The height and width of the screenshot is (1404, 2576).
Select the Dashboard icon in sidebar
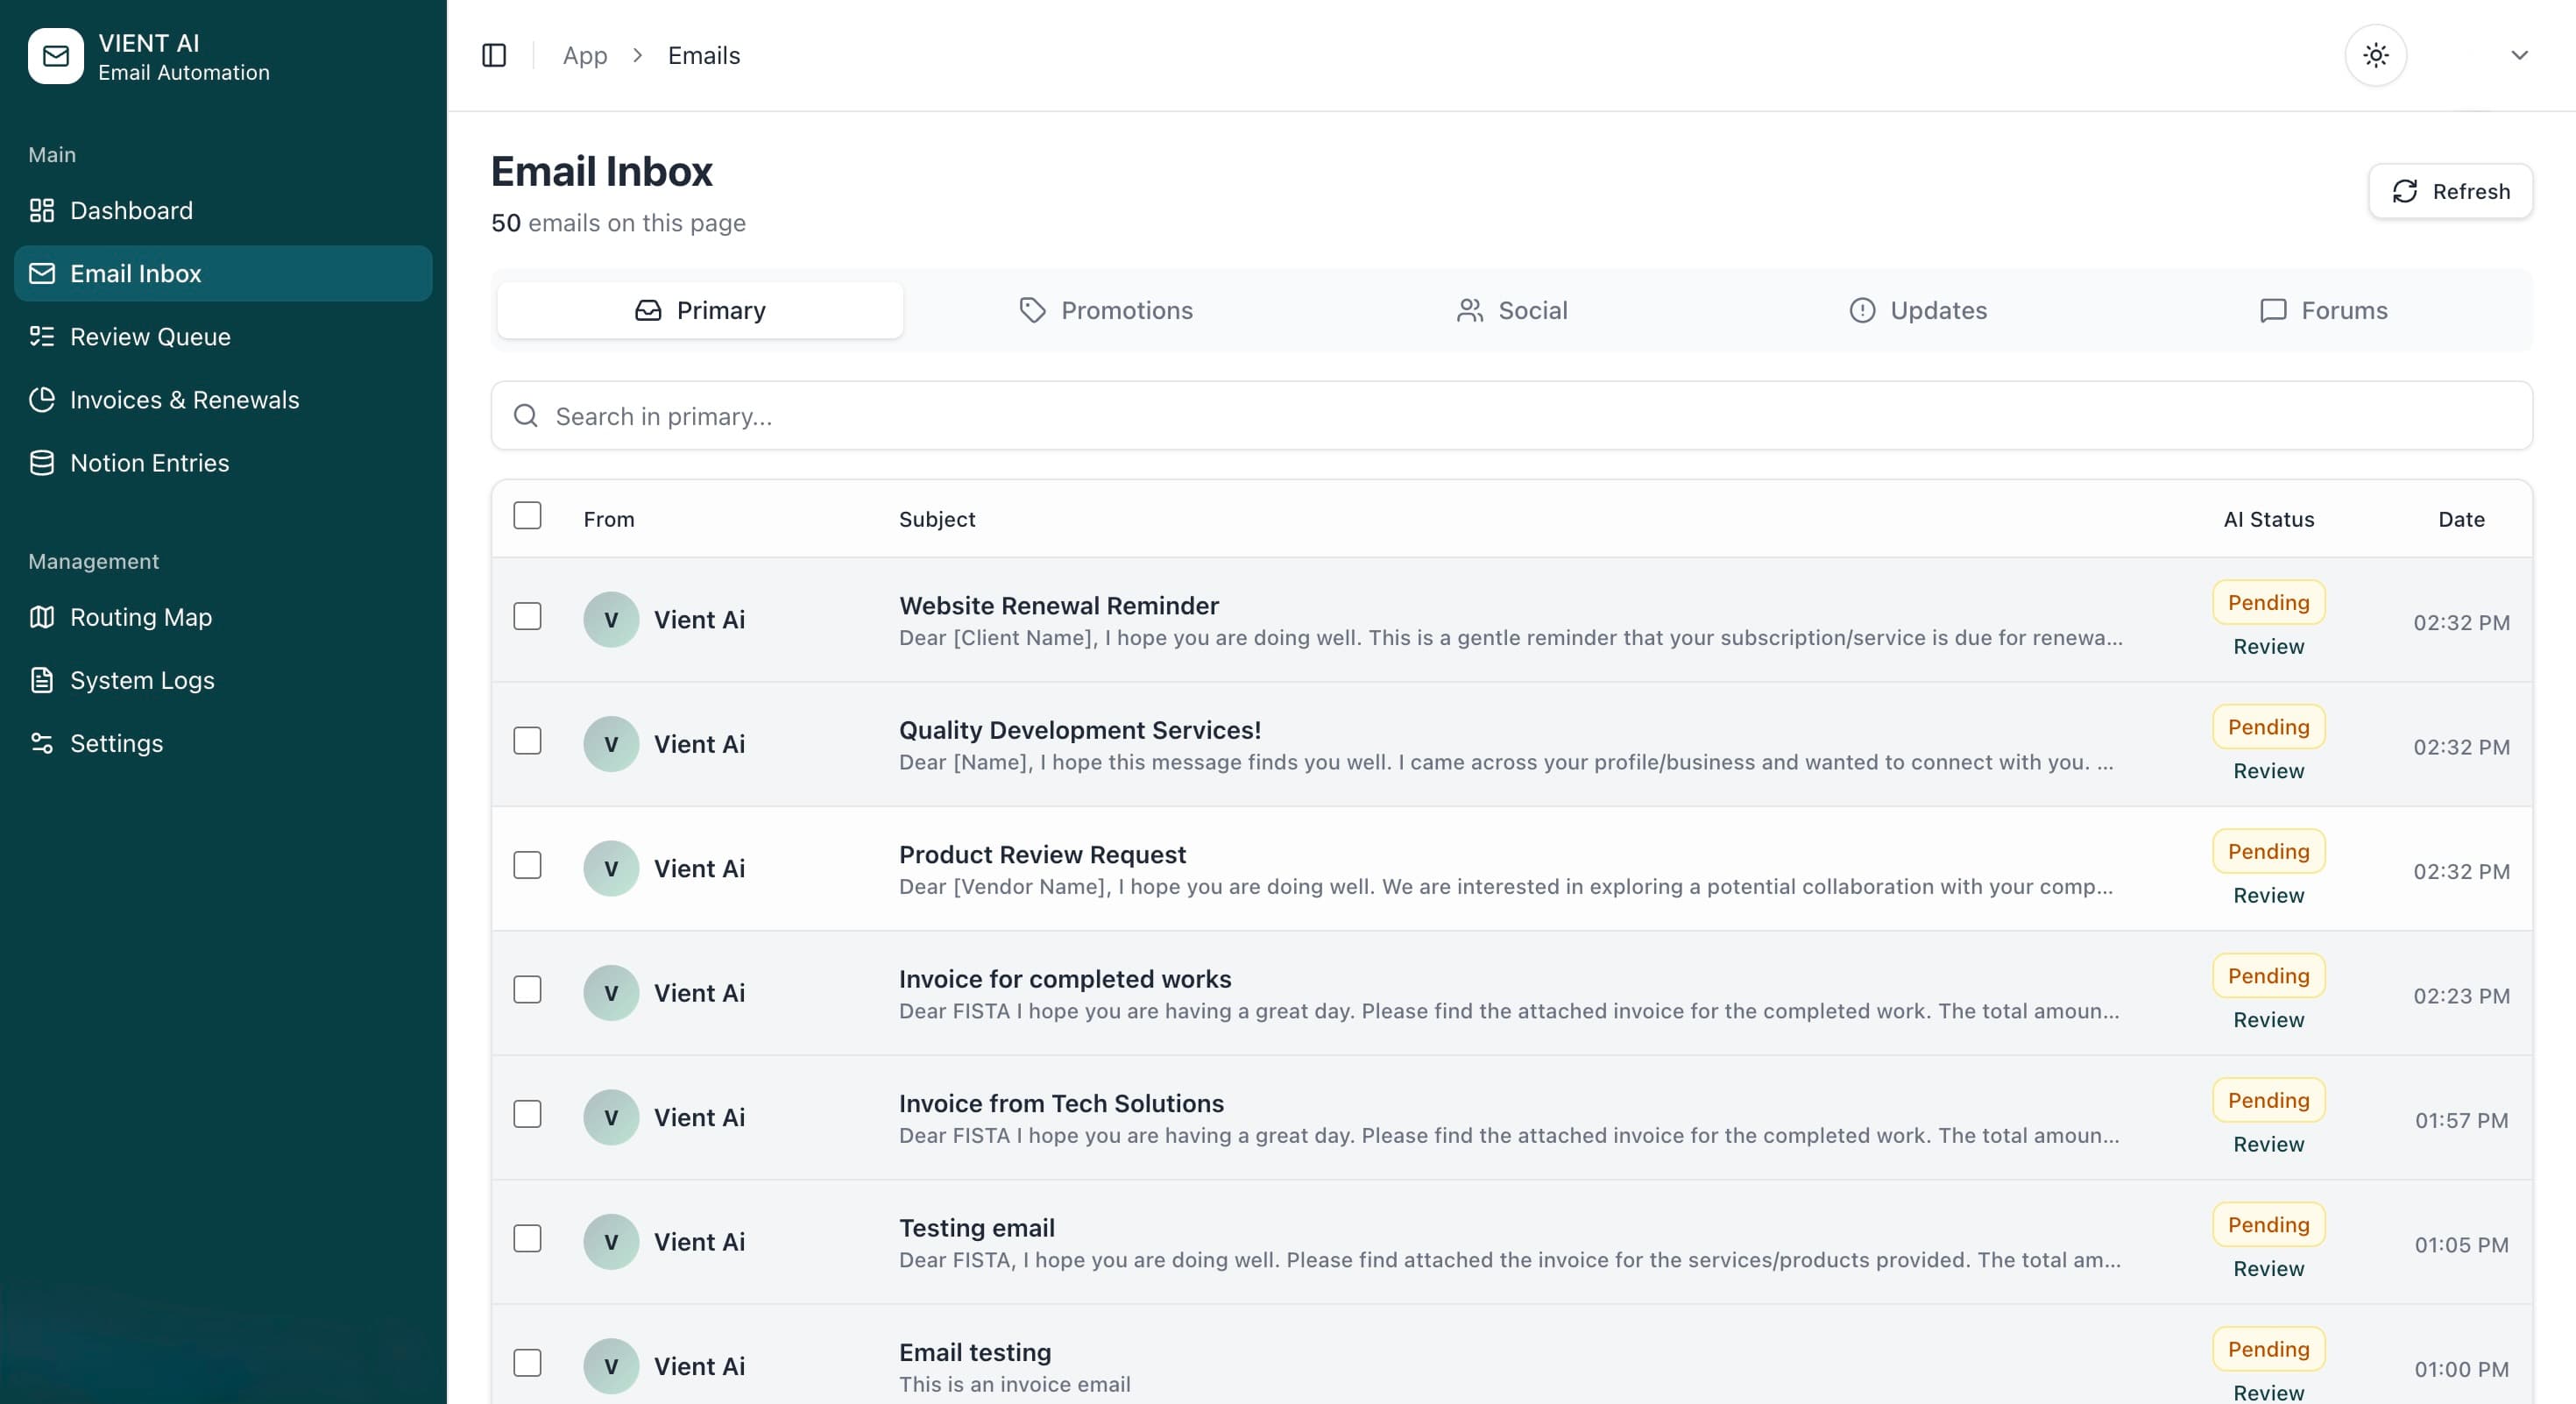click(41, 210)
